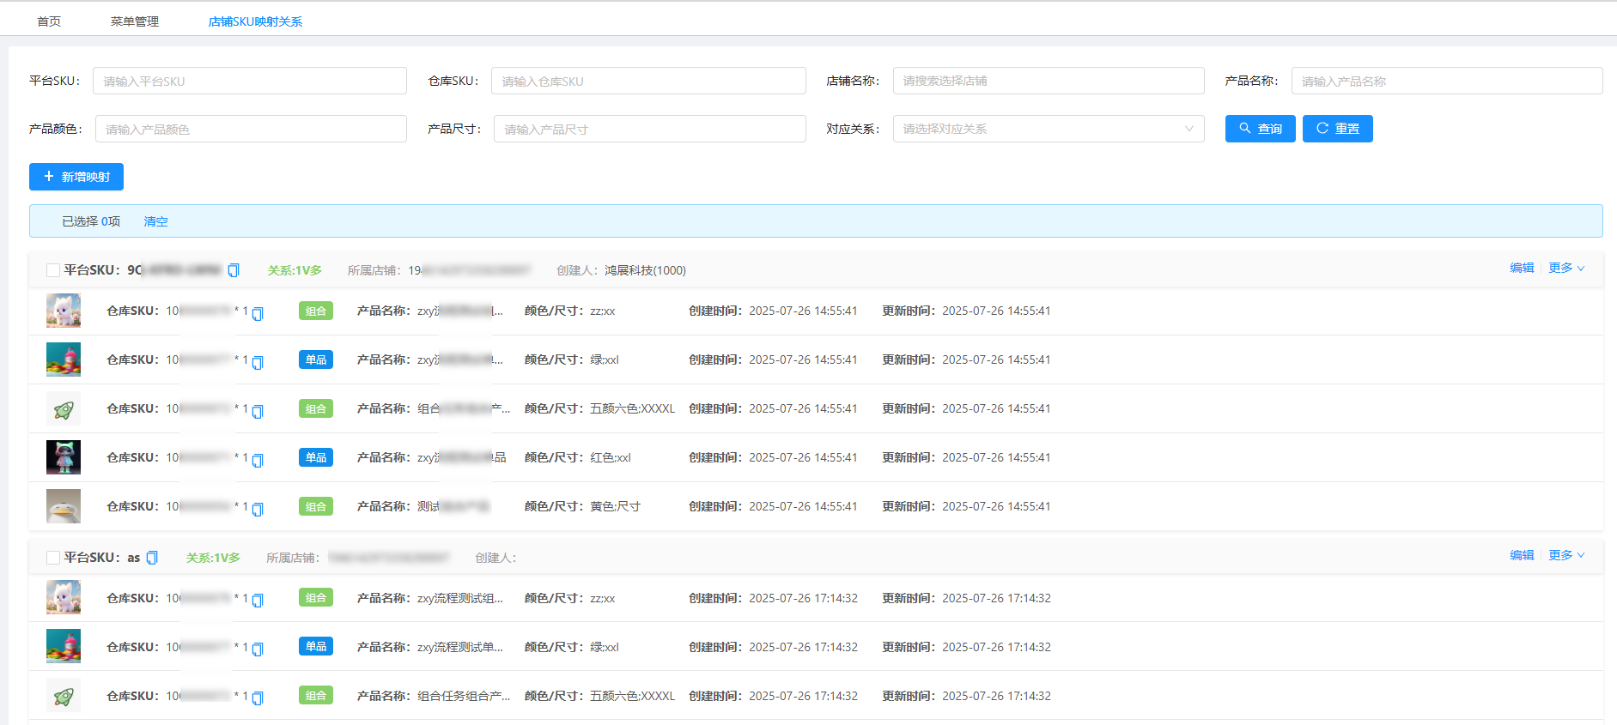1617x725 pixels.
Task: Copy the platform SKU of the first group
Action: tap(234, 270)
